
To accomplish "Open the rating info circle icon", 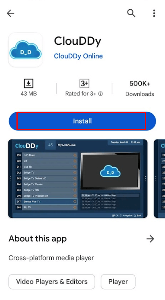I will (100, 94).
